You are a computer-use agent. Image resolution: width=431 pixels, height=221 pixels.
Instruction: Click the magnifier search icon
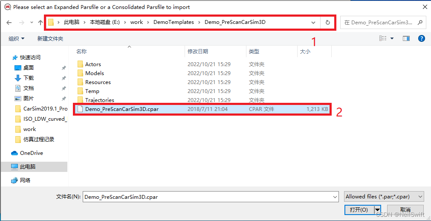(420, 23)
